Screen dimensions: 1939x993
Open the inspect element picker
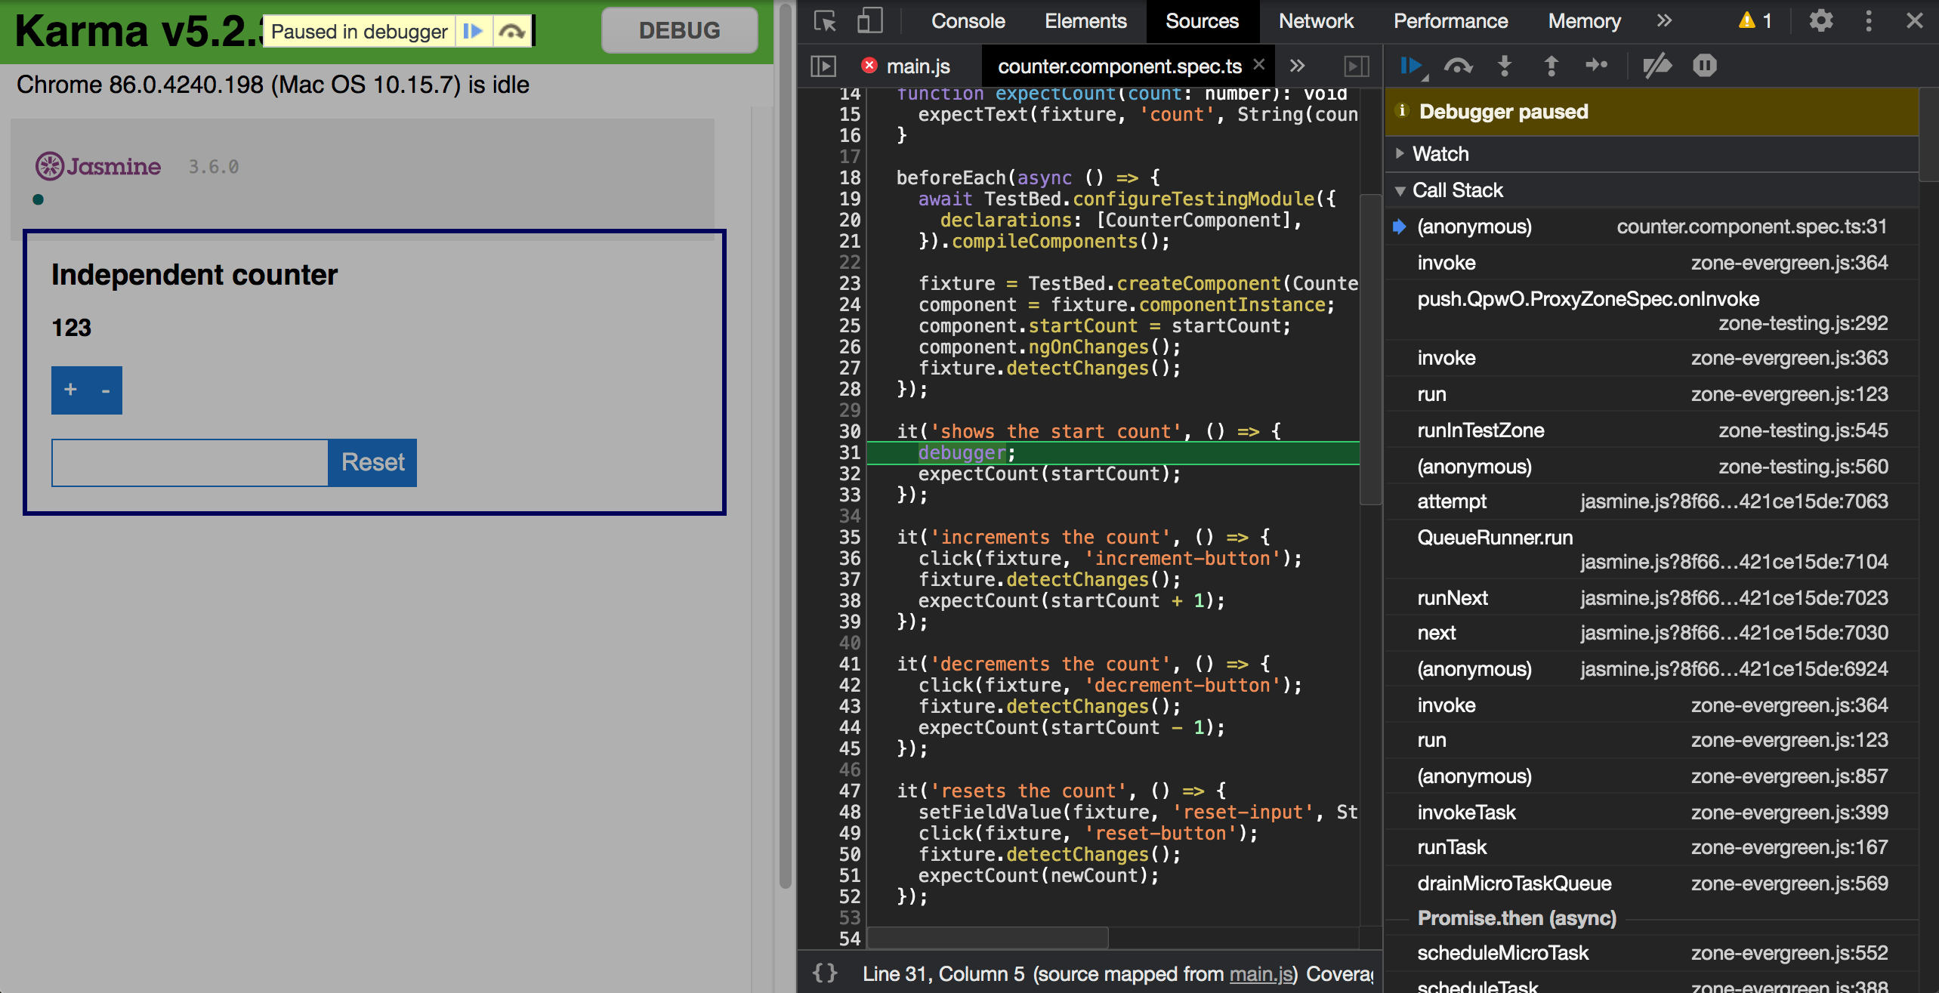coord(825,21)
